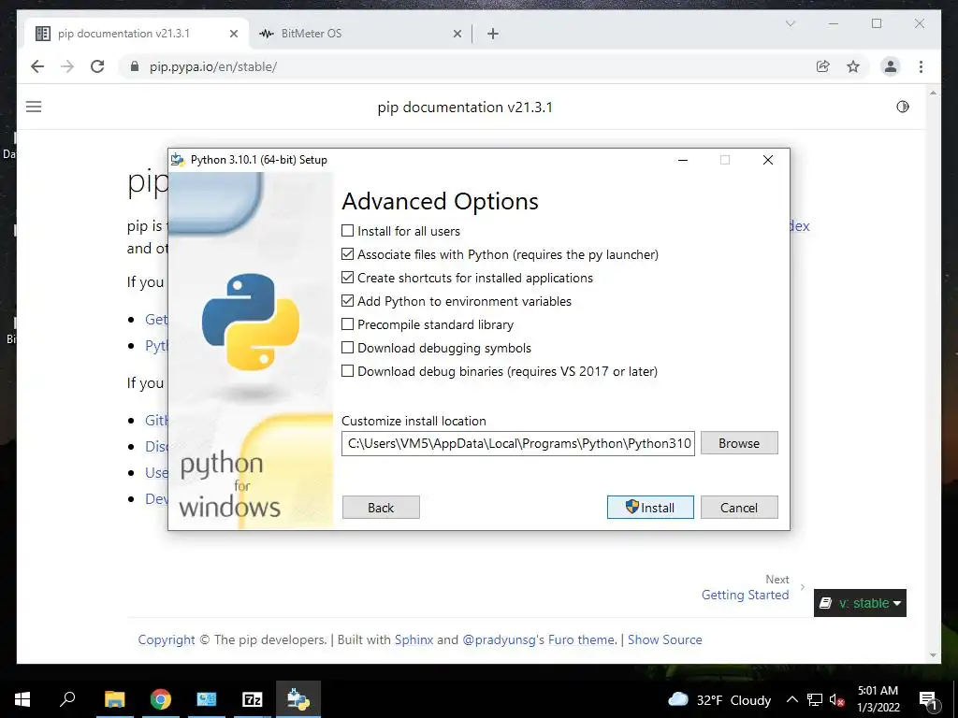Screen dimensions: 958x718
Task: Minimize the Python Setup dialog
Action: [x=683, y=160]
